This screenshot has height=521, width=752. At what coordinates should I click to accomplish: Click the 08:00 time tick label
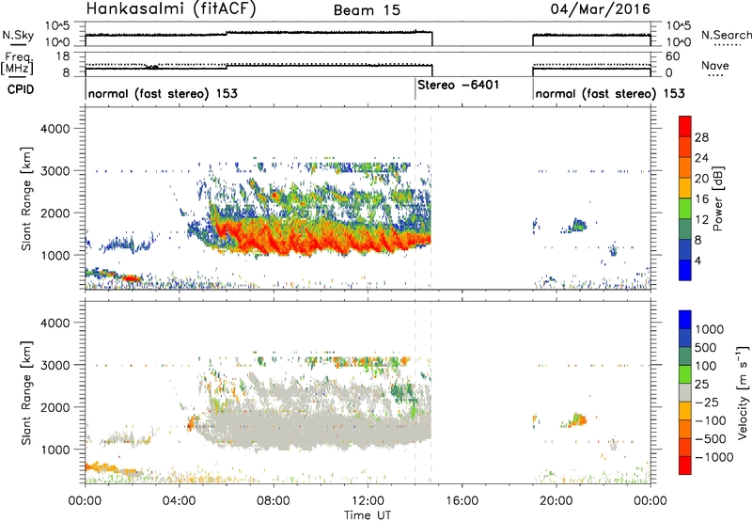[x=274, y=501]
